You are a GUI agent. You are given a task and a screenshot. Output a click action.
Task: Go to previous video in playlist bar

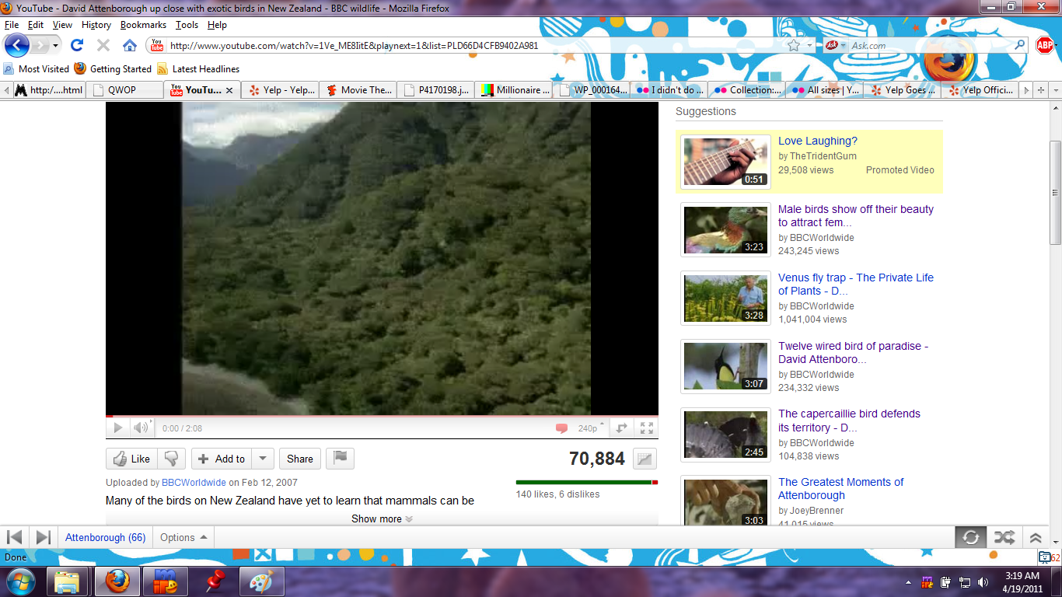pos(15,537)
